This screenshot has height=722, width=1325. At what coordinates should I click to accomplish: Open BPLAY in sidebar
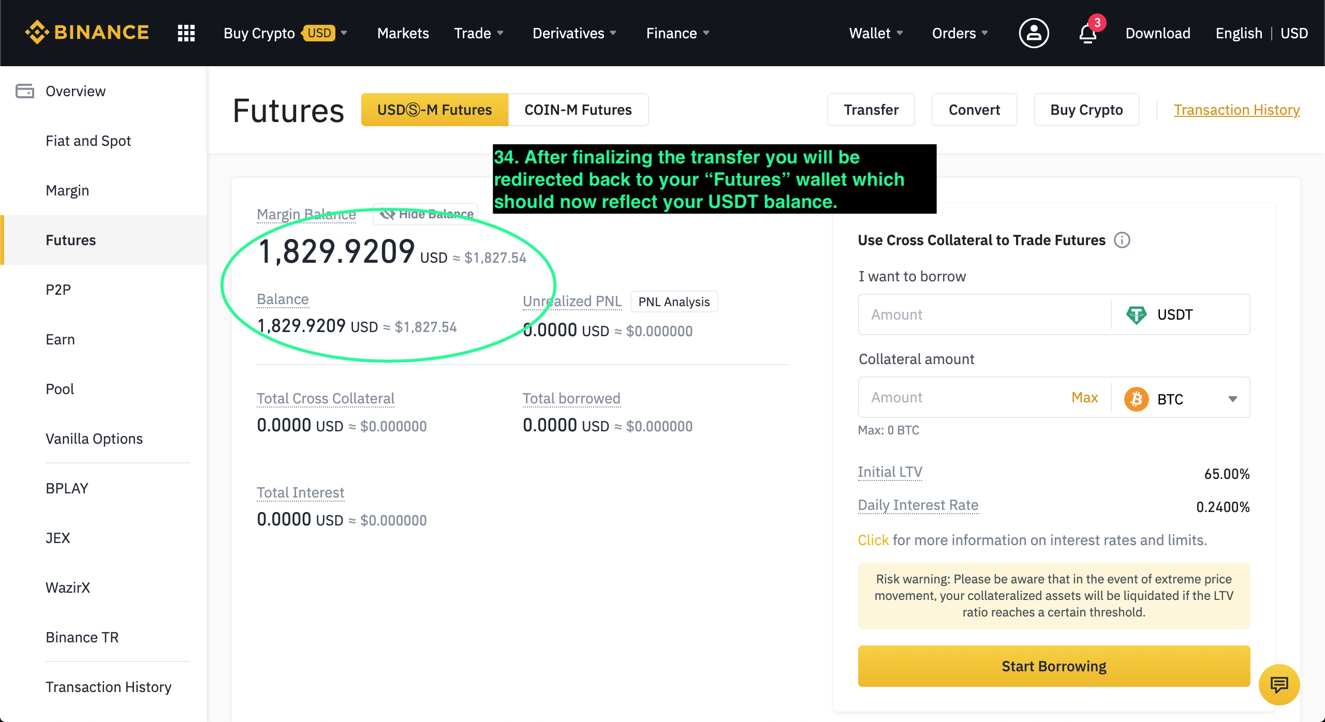point(104,488)
